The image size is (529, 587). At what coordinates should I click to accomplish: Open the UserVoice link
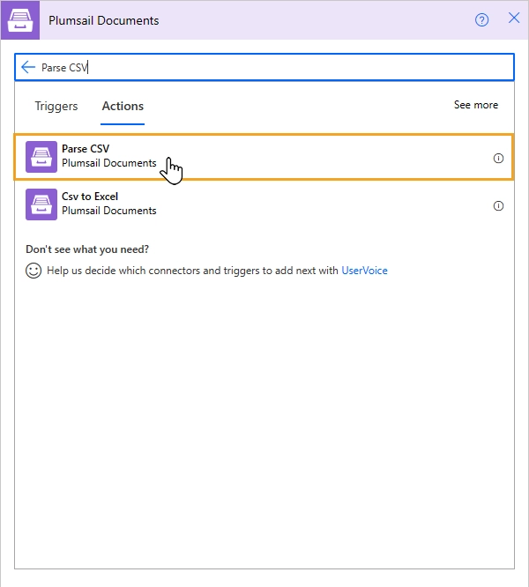(364, 271)
